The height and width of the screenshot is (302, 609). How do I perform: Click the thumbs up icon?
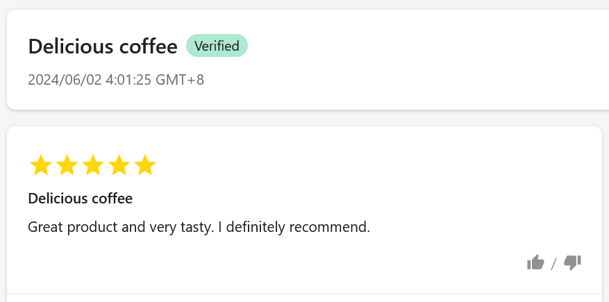[535, 262]
